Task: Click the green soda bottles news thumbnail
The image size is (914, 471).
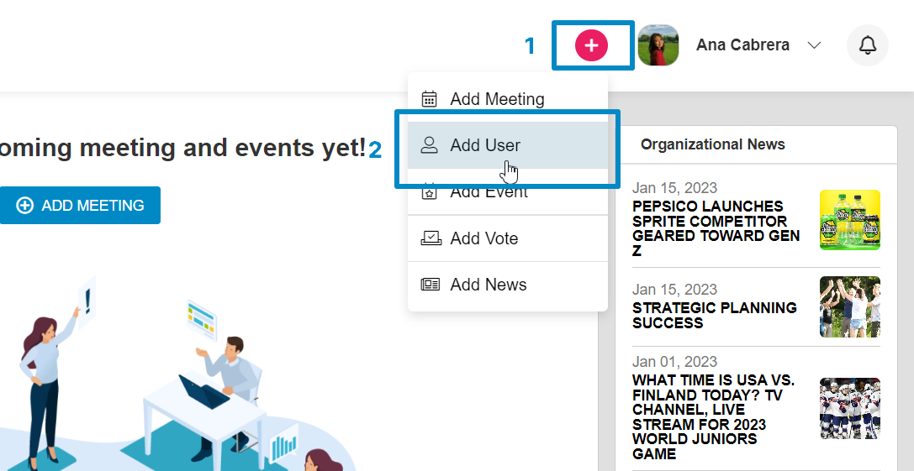Action: (x=849, y=219)
